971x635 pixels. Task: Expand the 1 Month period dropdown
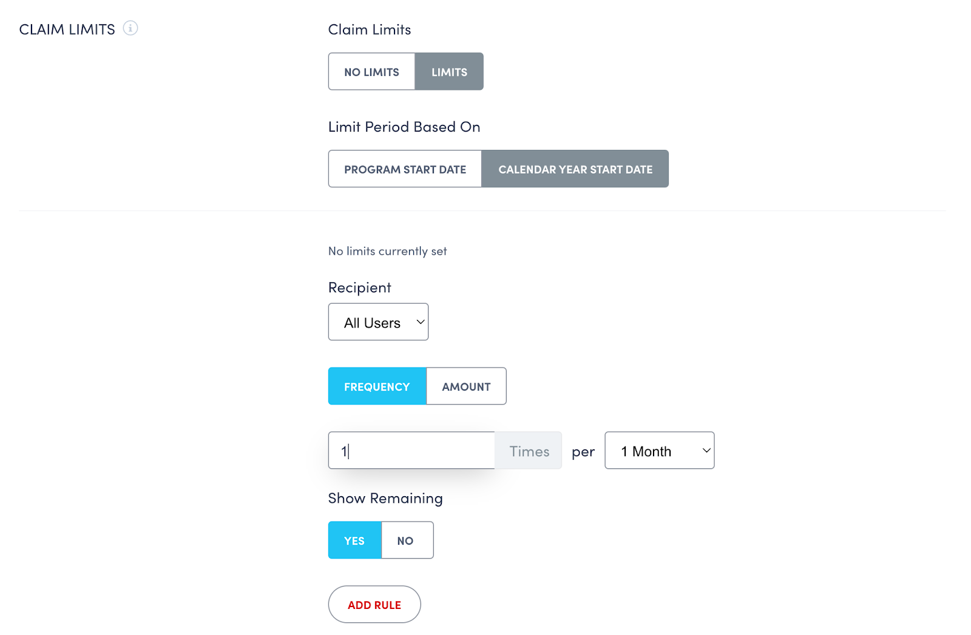[x=659, y=451]
